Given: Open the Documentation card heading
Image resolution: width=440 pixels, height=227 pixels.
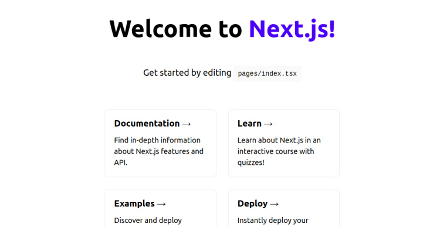Looking at the screenshot, I should click(153, 123).
